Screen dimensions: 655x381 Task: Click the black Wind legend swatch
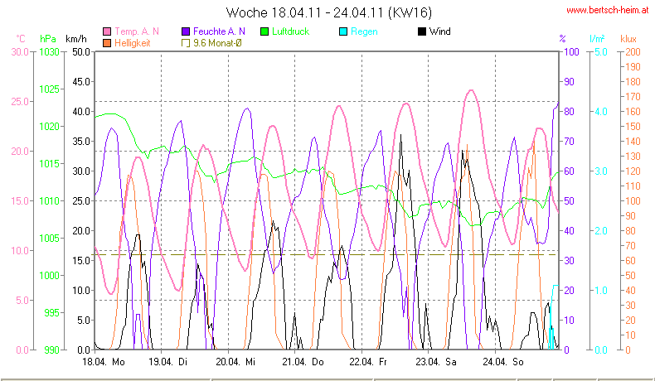click(x=422, y=31)
